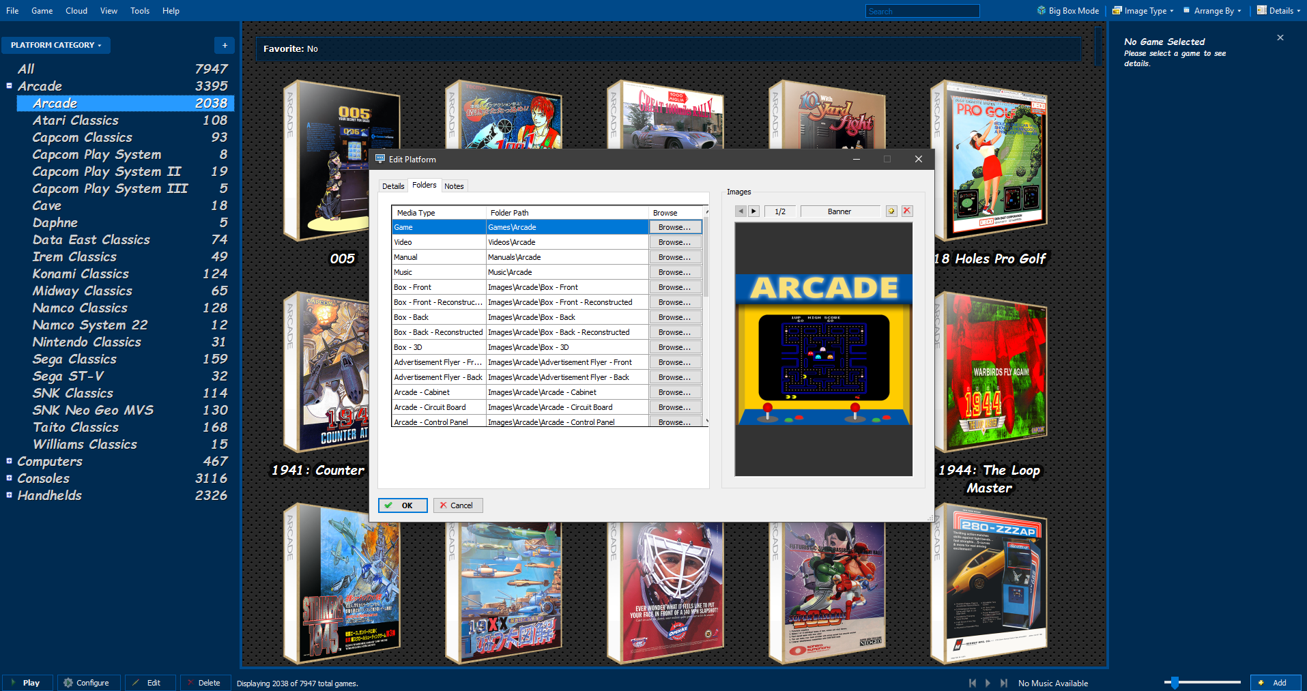Screen dimensions: 1307x691
Task: Confirm with the OK button
Action: (x=403, y=505)
